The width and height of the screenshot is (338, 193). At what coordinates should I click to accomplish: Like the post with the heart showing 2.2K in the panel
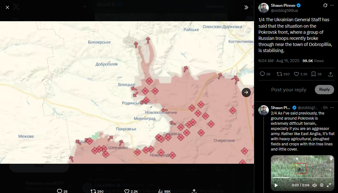(x=301, y=74)
